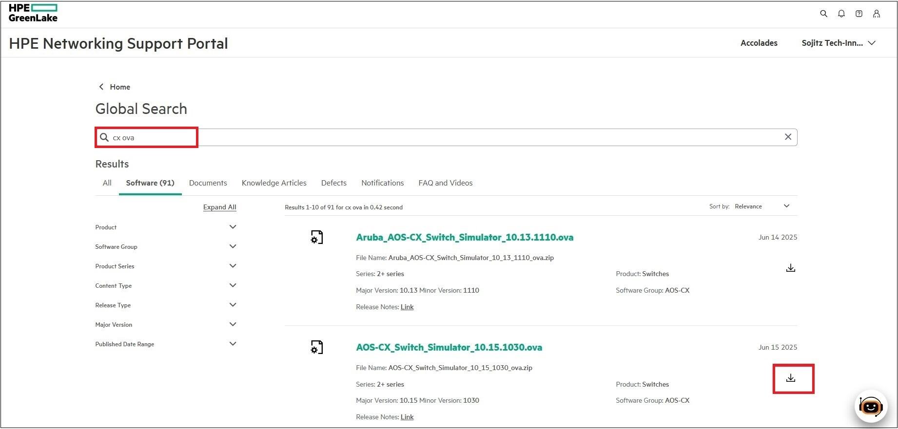Screen dimensions: 898x429
Task: Switch to the Documents tab
Action: tap(208, 183)
